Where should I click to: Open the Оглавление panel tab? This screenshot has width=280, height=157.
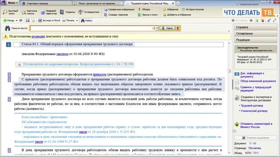(255, 34)
